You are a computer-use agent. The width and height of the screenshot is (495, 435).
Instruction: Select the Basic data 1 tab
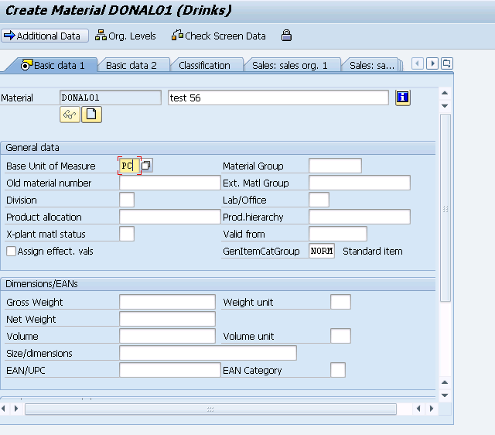(53, 65)
